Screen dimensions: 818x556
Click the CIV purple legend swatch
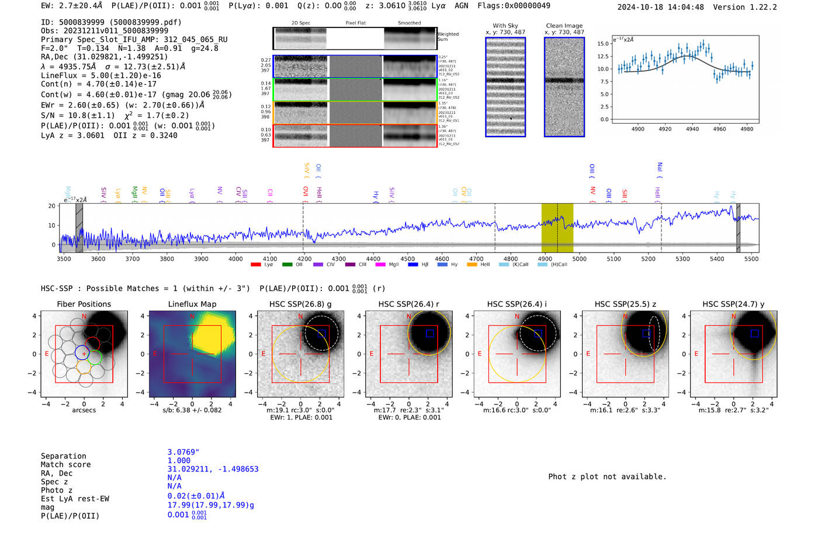318,265
